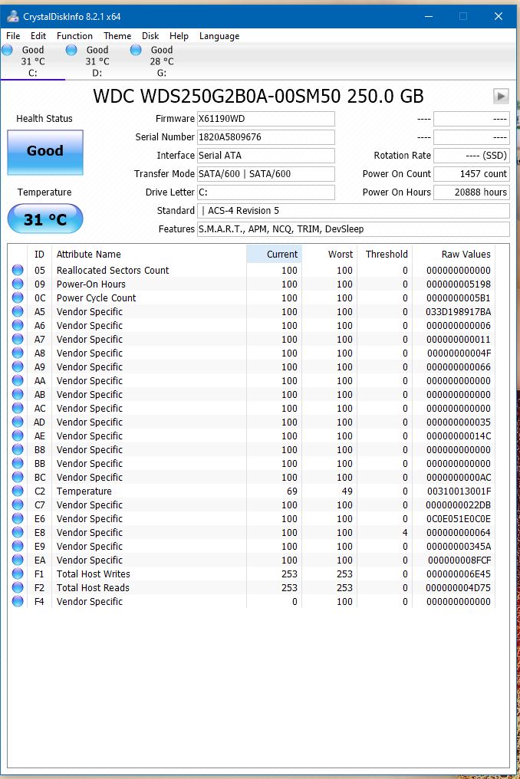Click status icon for attribute E8
The image size is (520, 779).
tap(18, 532)
